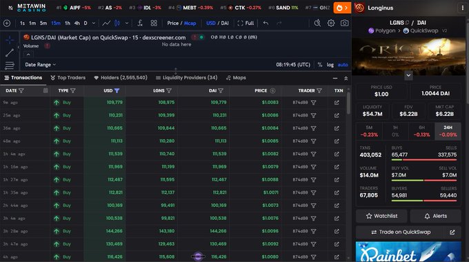Set up Alerts for this pair
This screenshot has width=469, height=262.
(435, 216)
